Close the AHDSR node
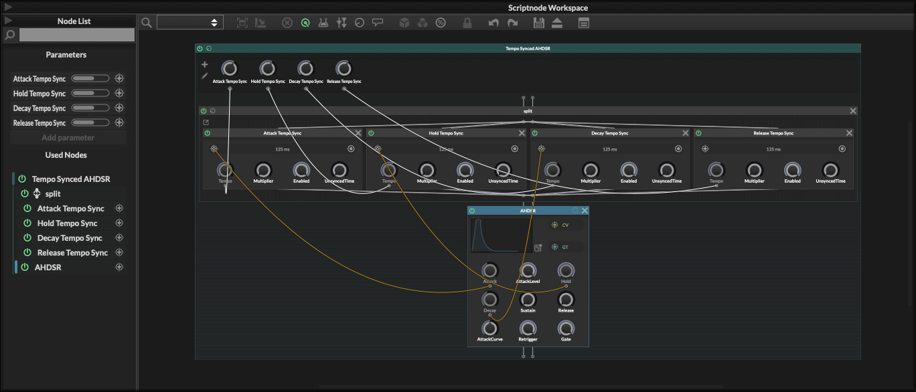This screenshot has width=916, height=392. [x=585, y=211]
